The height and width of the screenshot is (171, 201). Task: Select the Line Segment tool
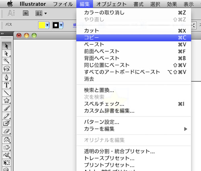[6, 93]
